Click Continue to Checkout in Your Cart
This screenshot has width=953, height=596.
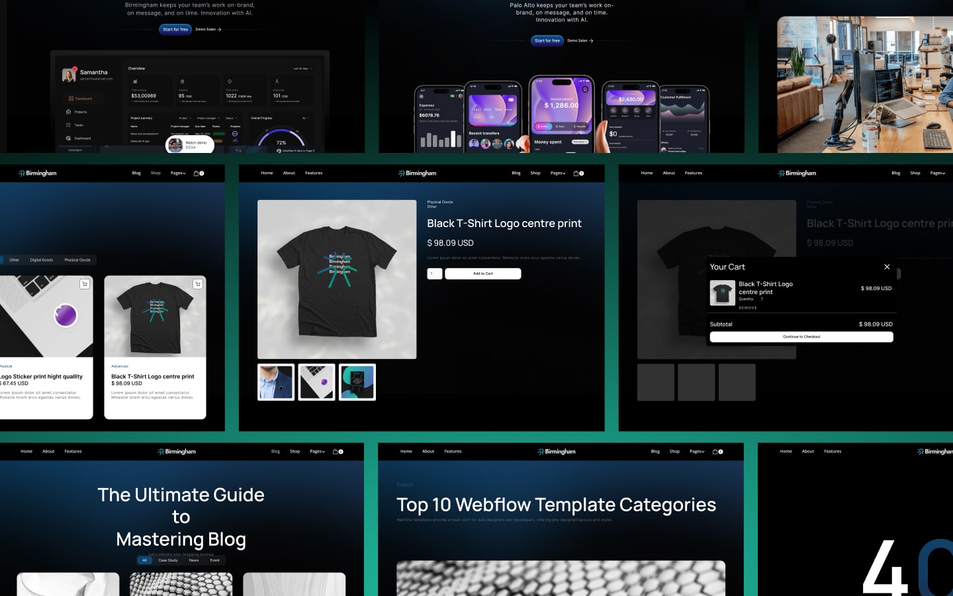[801, 337]
